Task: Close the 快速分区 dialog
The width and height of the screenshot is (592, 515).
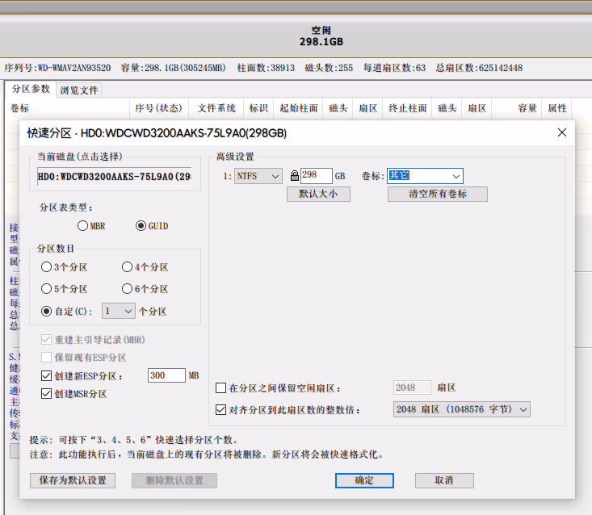Action: click(x=562, y=132)
